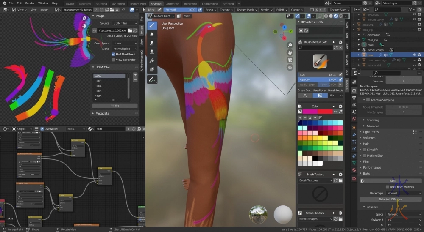Select the Draw brush tool
The width and height of the screenshot is (424, 232).
click(x=152, y=25)
